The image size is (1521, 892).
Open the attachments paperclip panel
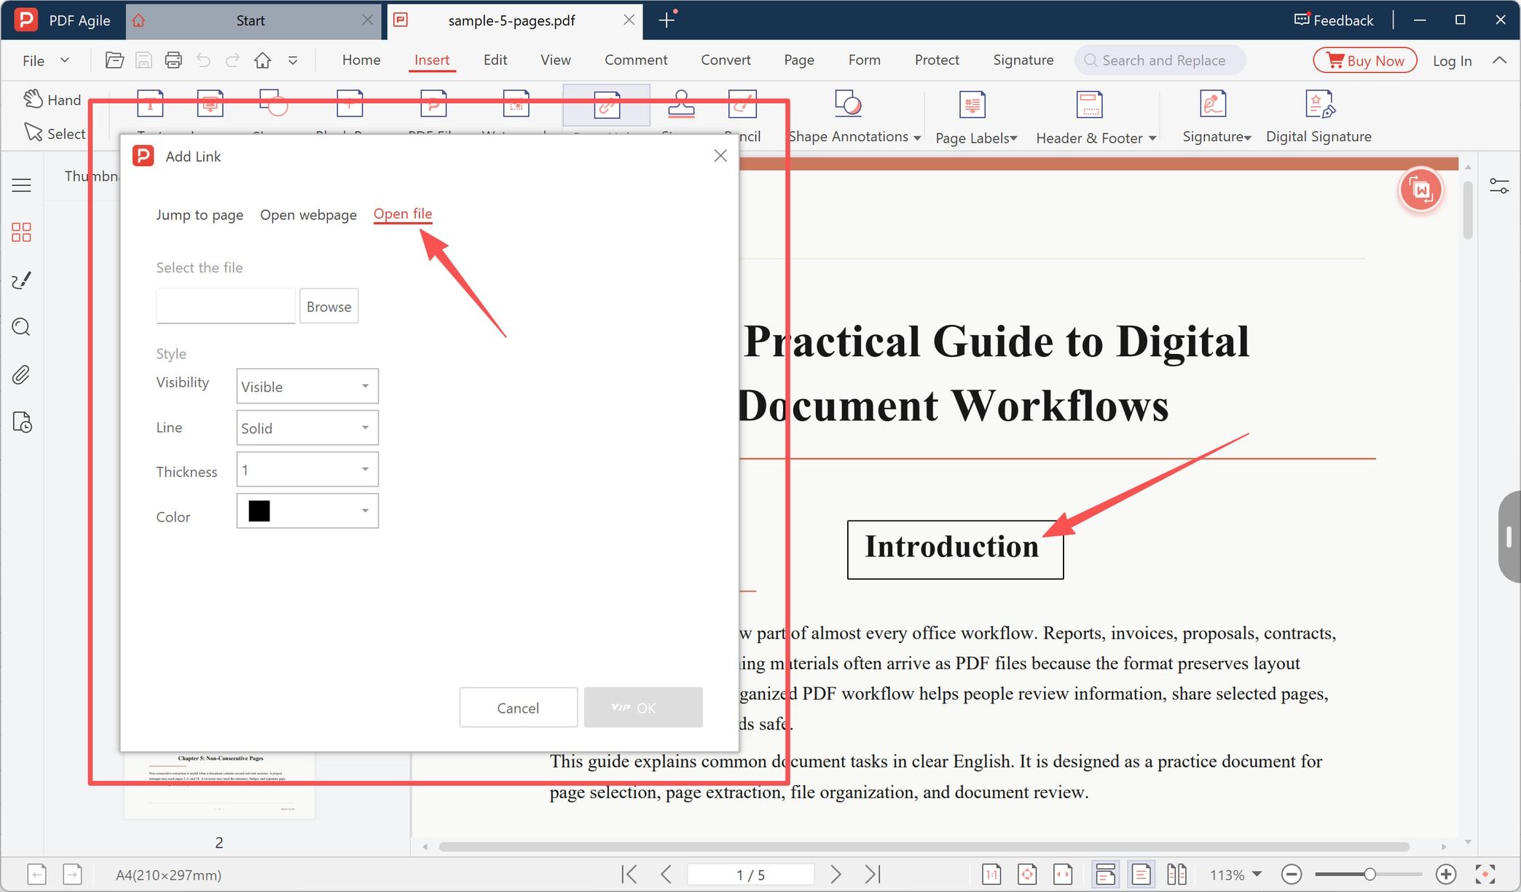click(x=21, y=375)
